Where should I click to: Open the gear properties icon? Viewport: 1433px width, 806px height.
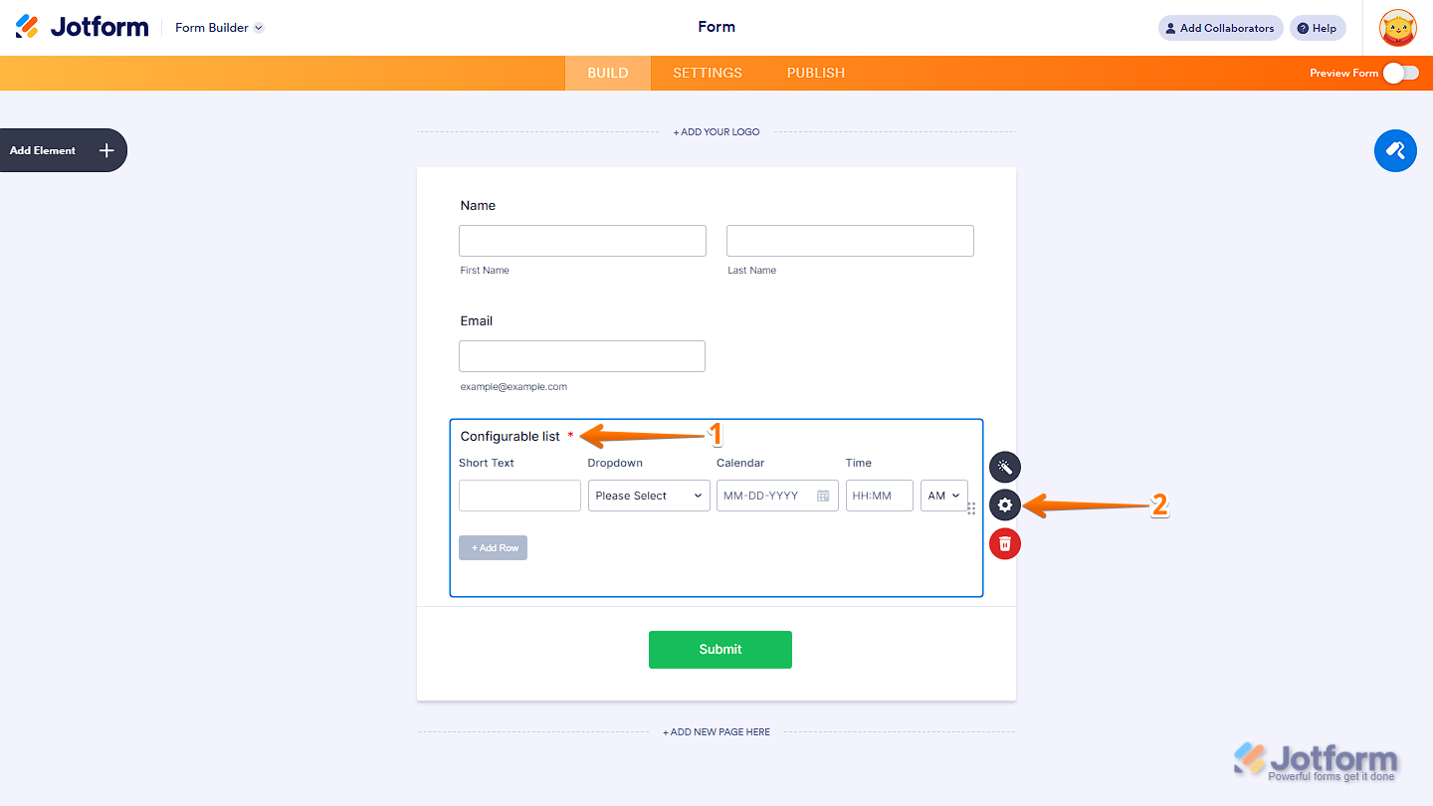[1005, 505]
